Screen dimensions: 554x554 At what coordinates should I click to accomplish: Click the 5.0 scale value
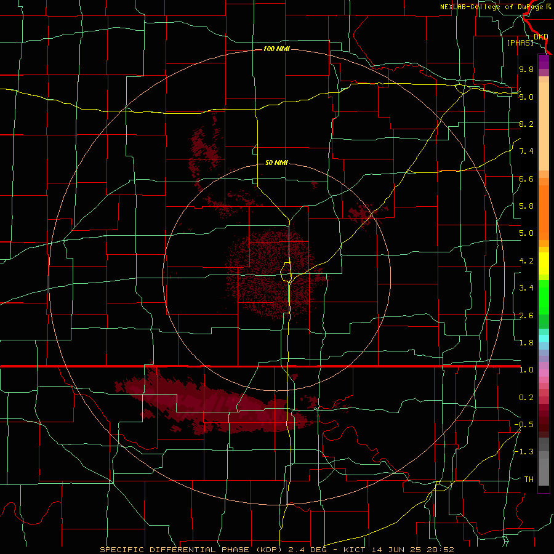526,233
